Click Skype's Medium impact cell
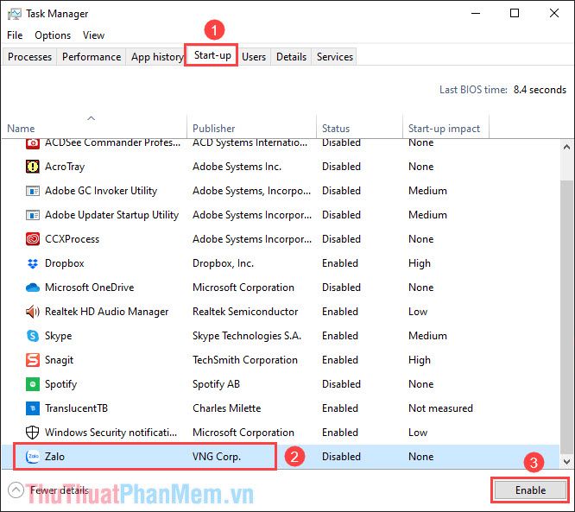 [x=427, y=336]
